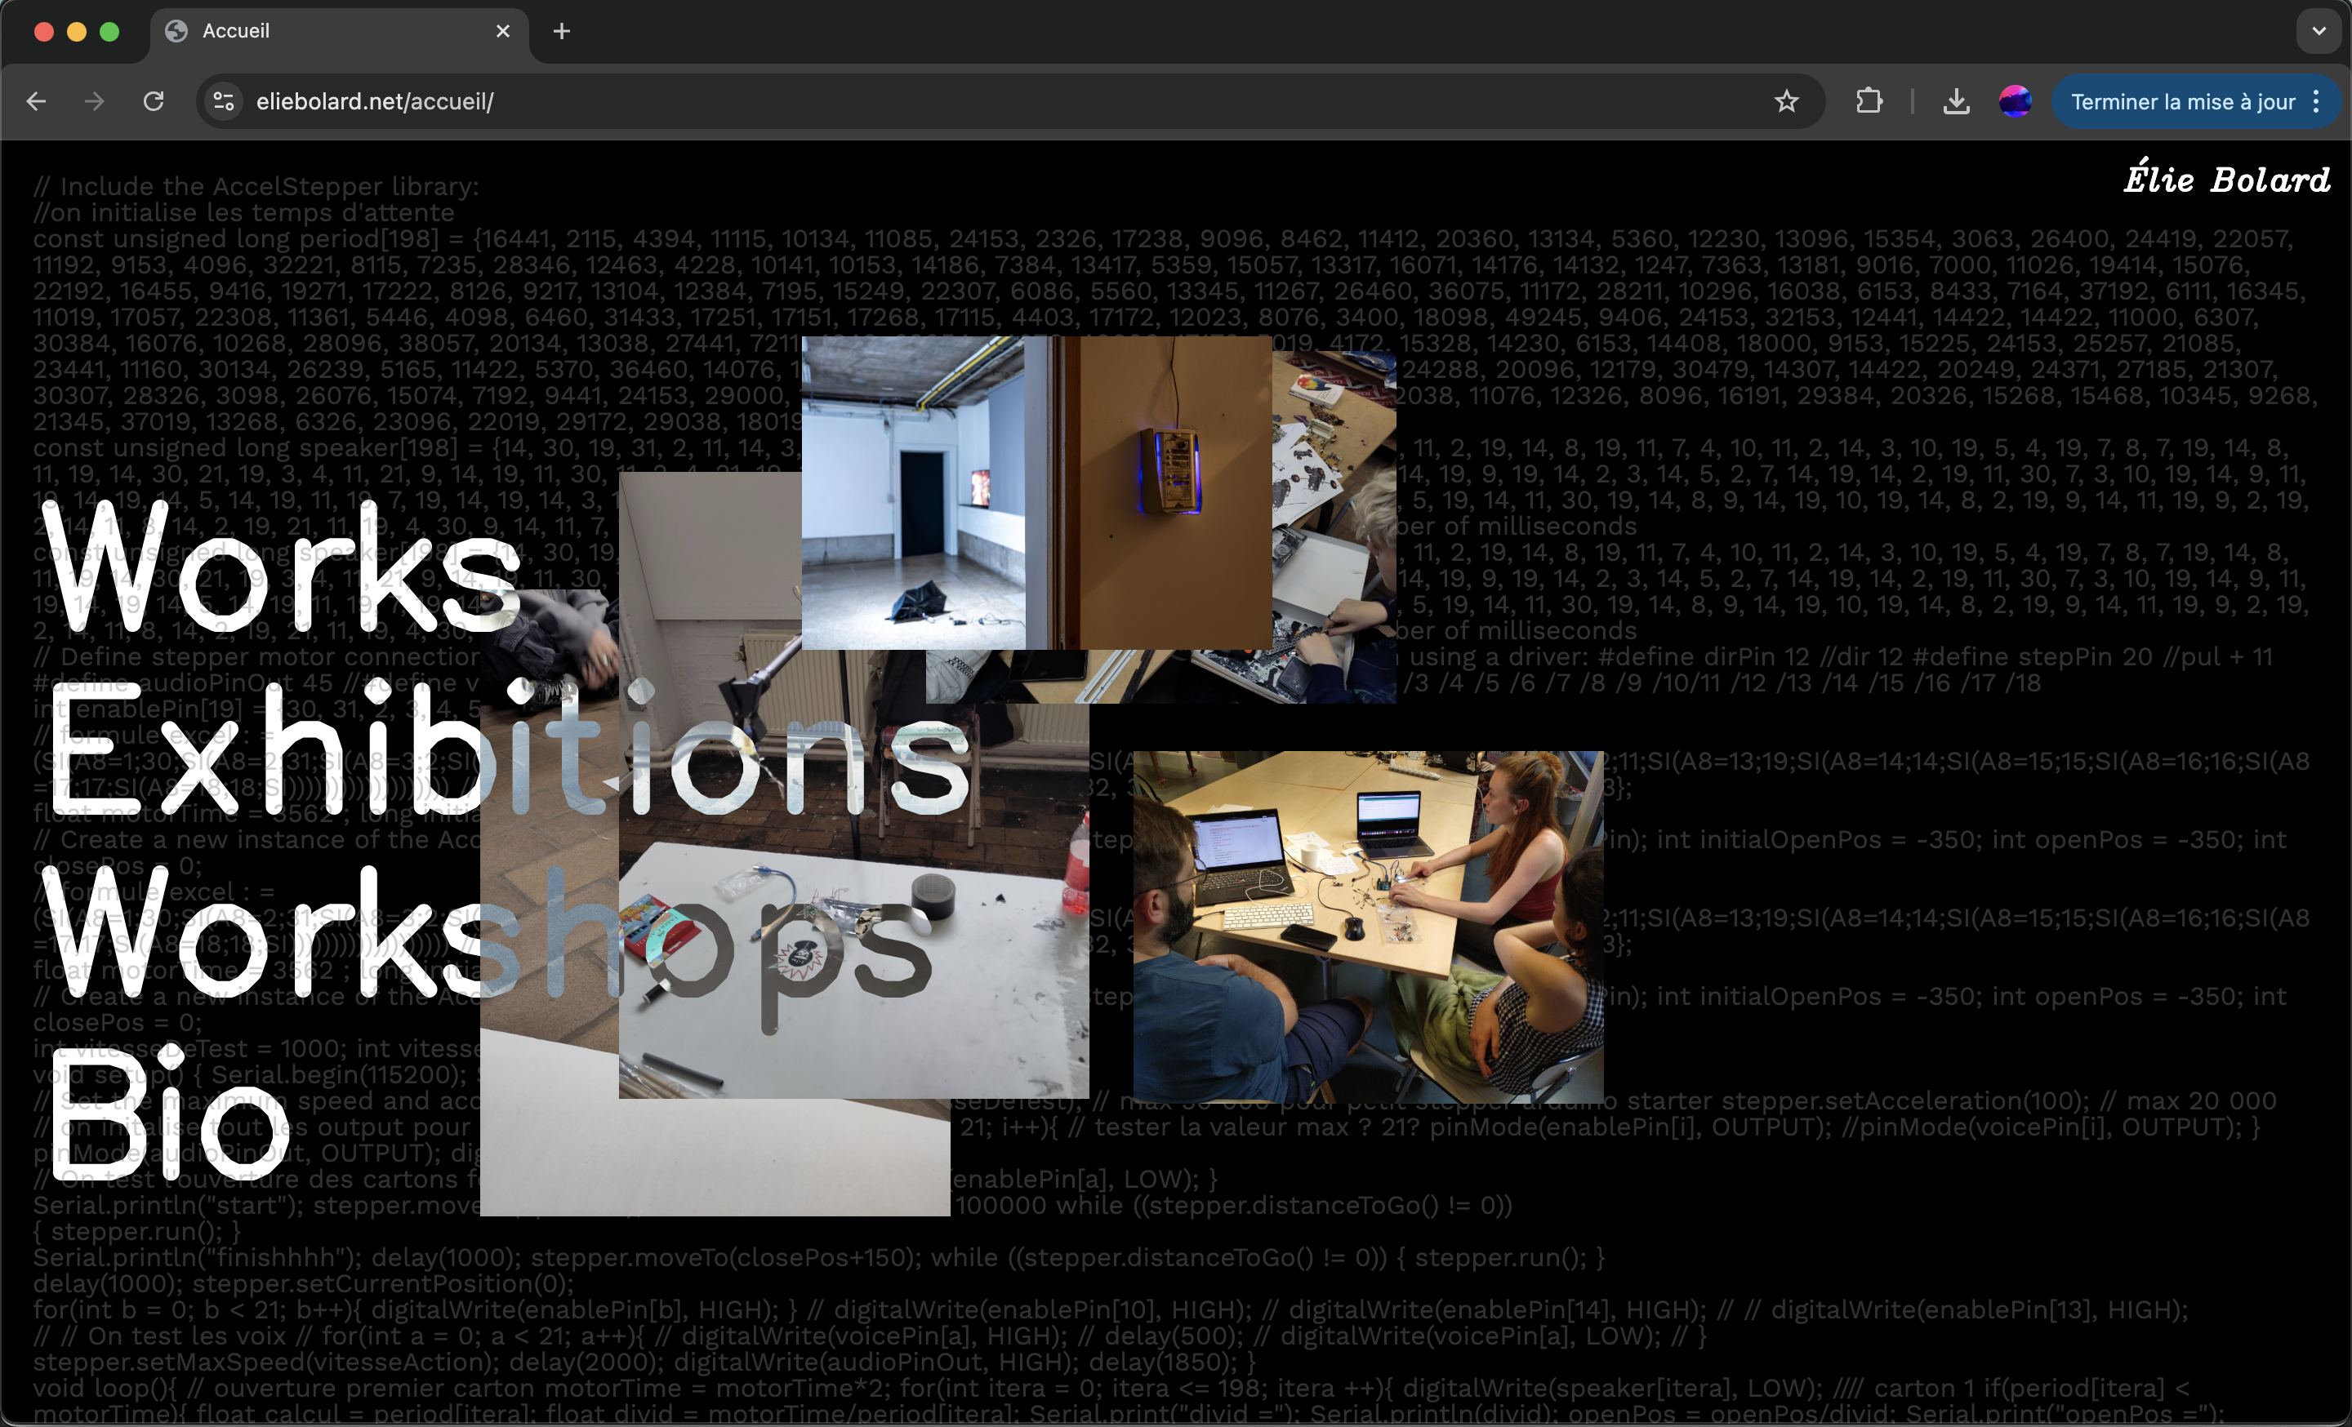Image resolution: width=2352 pixels, height=1427 pixels.
Task: Open Chrome three-dot menu
Action: tap(2317, 101)
